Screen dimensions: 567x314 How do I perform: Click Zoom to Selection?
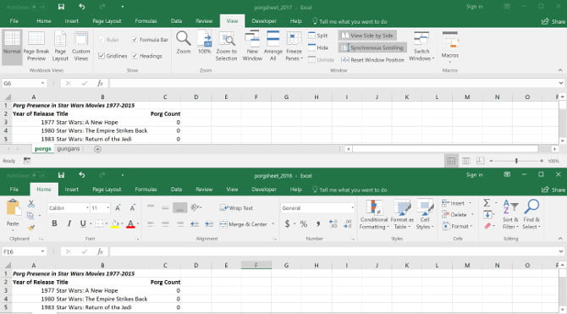[226, 47]
